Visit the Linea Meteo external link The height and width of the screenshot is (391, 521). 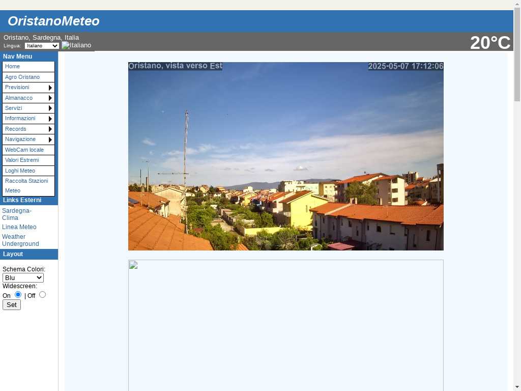[19, 227]
